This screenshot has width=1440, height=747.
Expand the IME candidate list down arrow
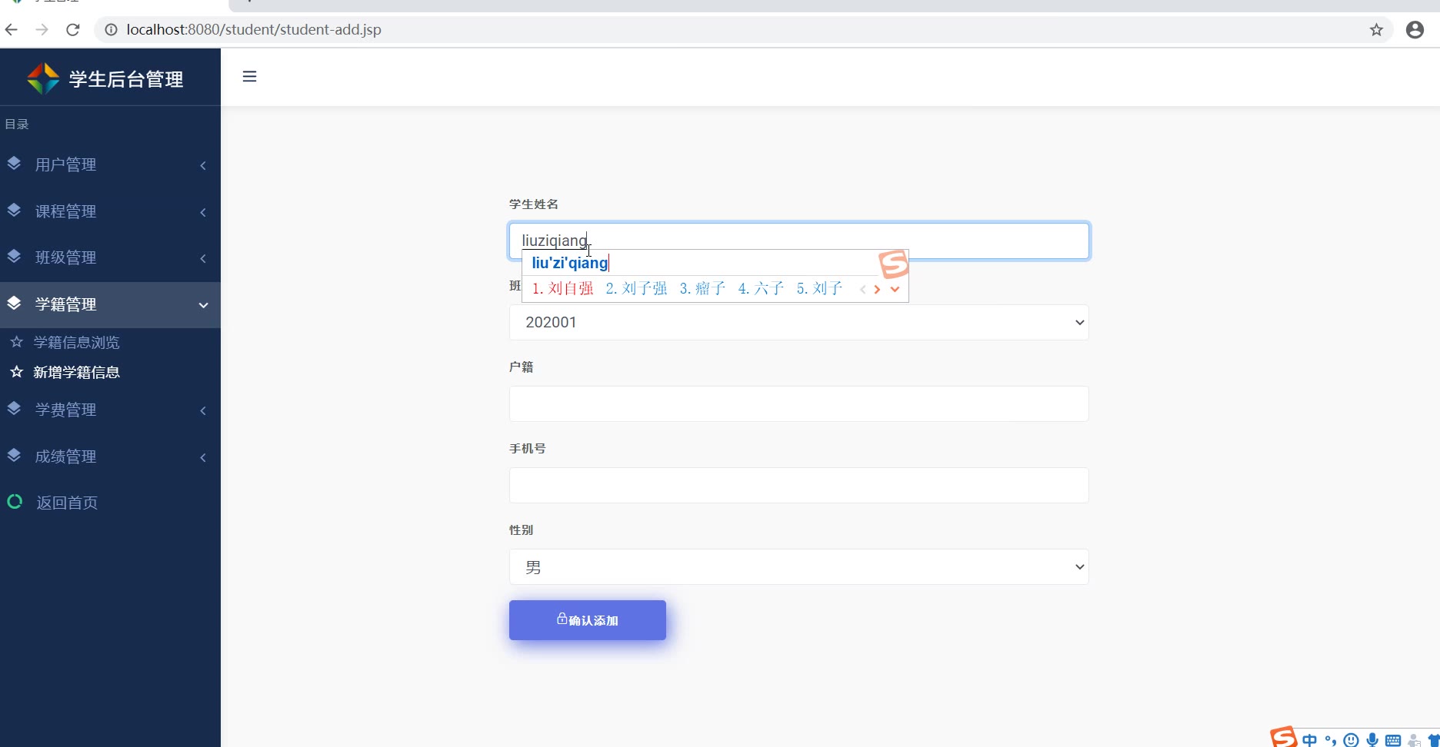tap(895, 289)
